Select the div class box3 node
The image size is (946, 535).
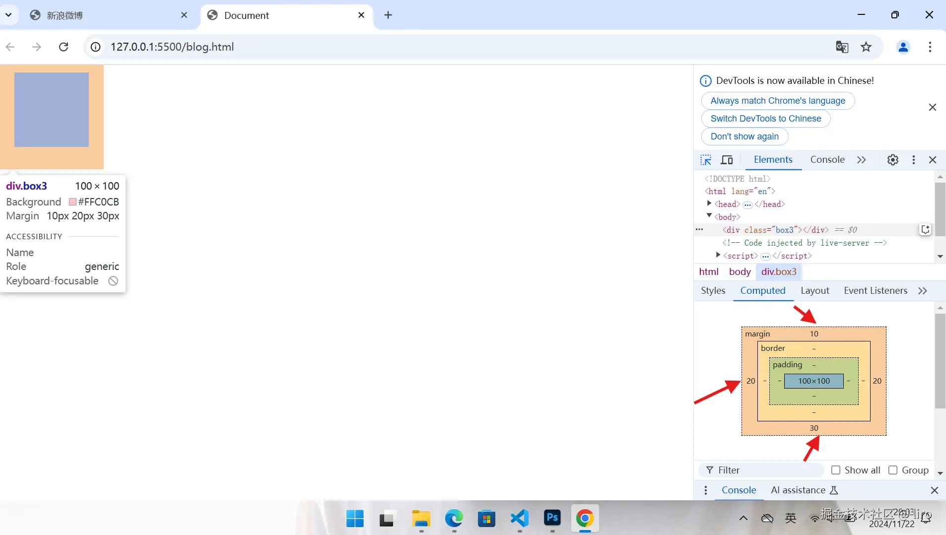click(x=775, y=230)
